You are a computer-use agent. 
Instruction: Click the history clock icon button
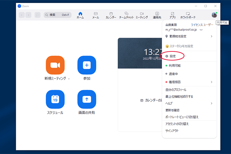tap(38, 15)
